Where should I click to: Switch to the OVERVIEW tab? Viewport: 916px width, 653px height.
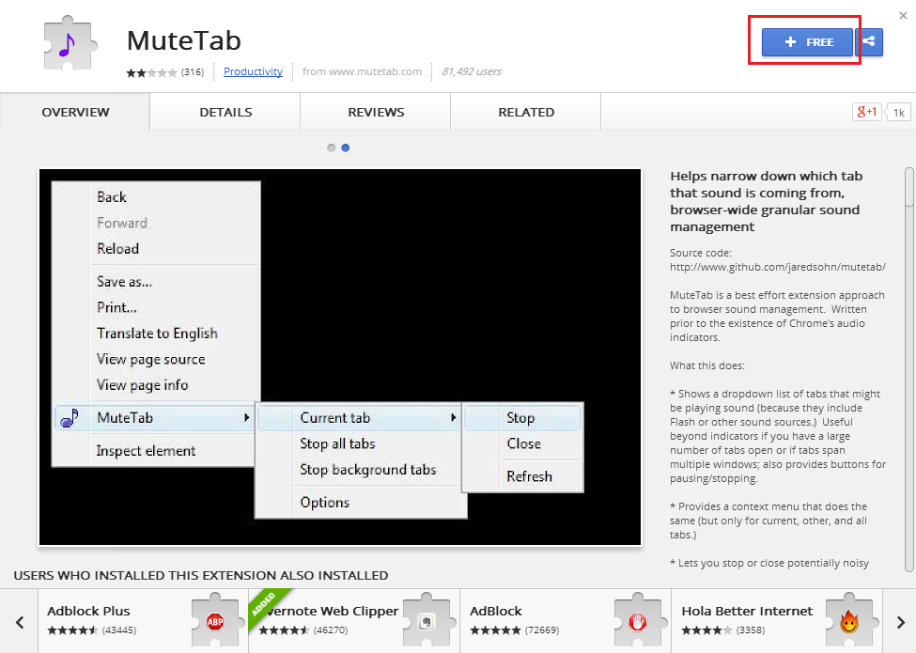pyautogui.click(x=75, y=112)
